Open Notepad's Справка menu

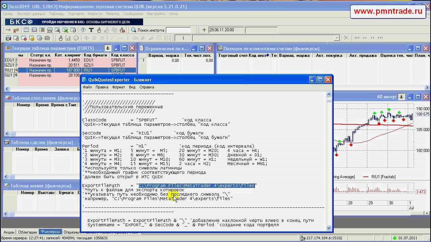[x=147, y=87]
